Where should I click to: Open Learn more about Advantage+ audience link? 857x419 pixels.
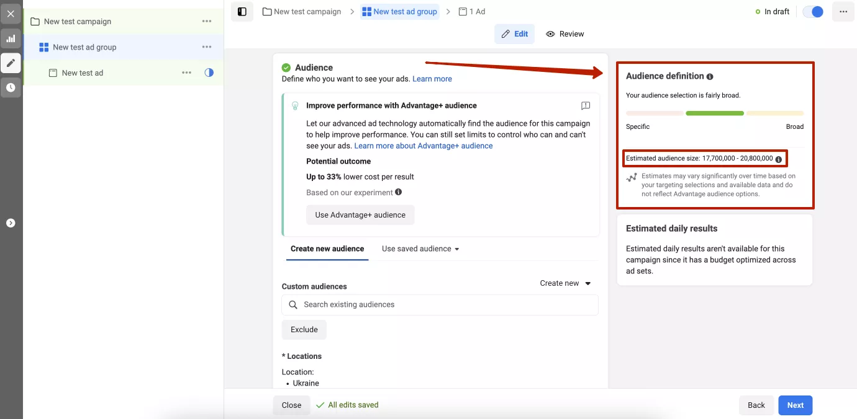(424, 146)
